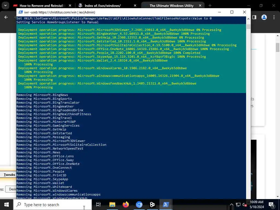
Task: Open Task View from the taskbar
Action: click(x=98, y=205)
